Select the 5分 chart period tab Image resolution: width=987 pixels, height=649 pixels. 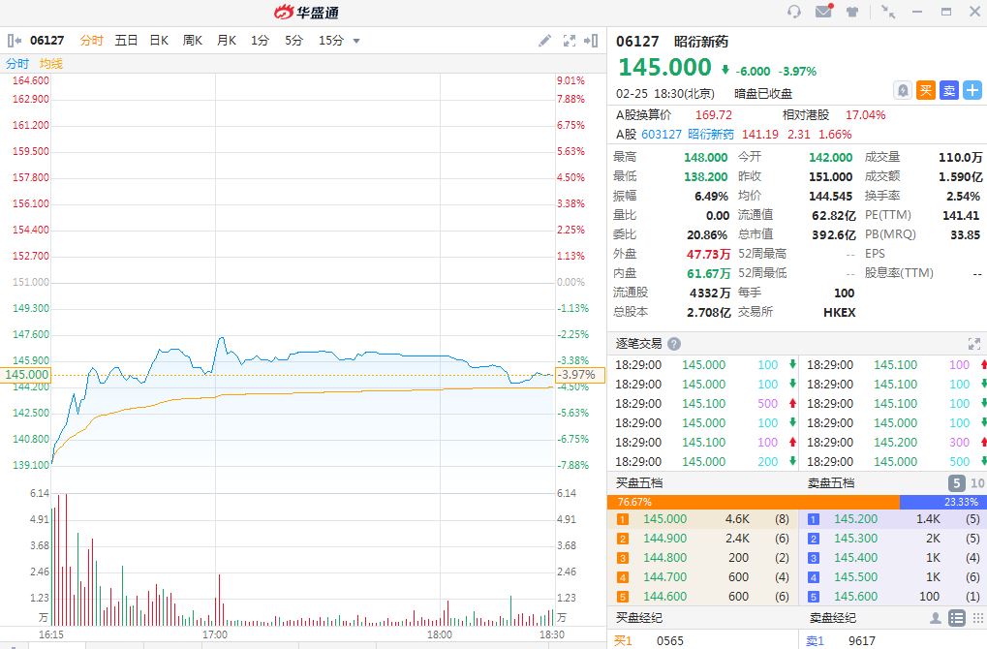click(x=293, y=41)
